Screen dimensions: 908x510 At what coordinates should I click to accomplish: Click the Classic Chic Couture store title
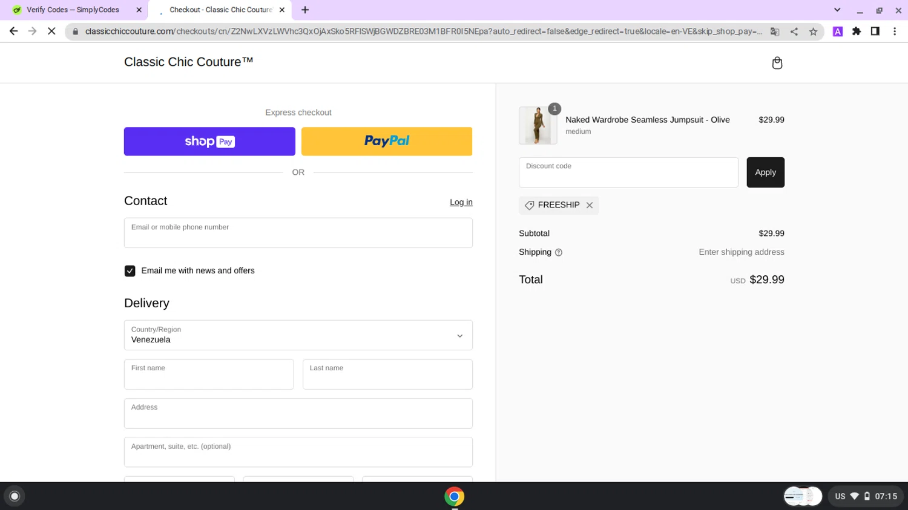click(x=188, y=62)
